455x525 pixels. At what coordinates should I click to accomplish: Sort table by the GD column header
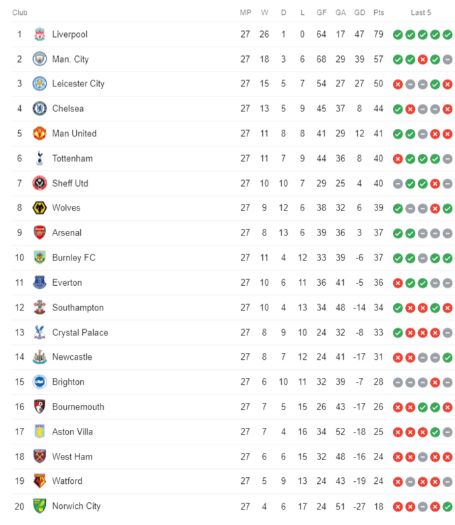tap(359, 13)
